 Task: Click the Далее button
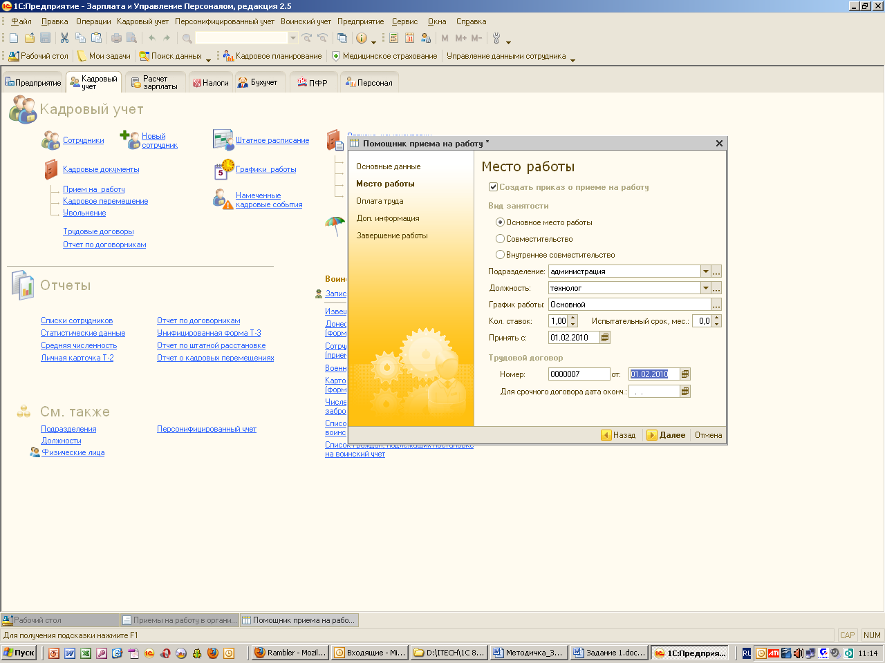666,435
